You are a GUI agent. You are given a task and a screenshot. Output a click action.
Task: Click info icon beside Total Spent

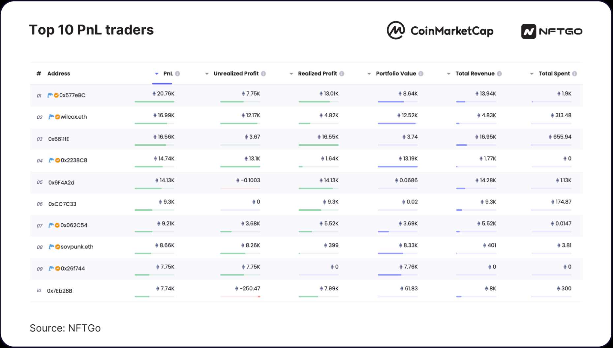pyautogui.click(x=574, y=73)
